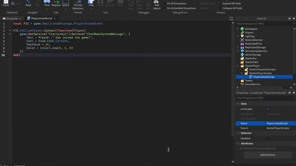The image size is (296, 166).
Task: Undock the Properties panel
Action: click(290, 93)
